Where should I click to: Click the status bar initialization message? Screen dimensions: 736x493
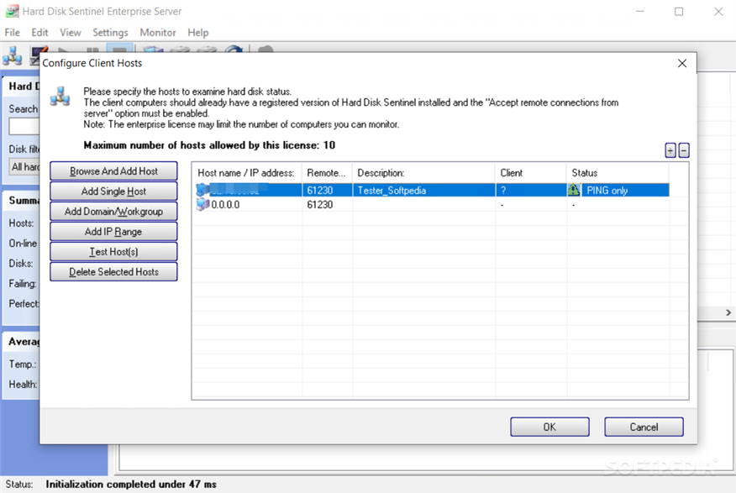click(x=131, y=484)
